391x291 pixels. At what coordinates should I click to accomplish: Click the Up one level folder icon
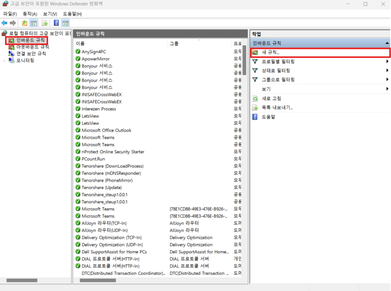(24, 23)
